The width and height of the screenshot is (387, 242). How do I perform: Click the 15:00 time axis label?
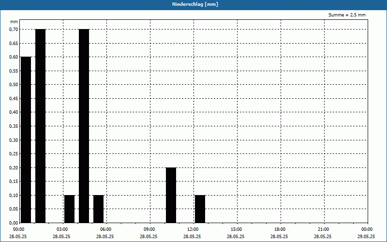237,229
